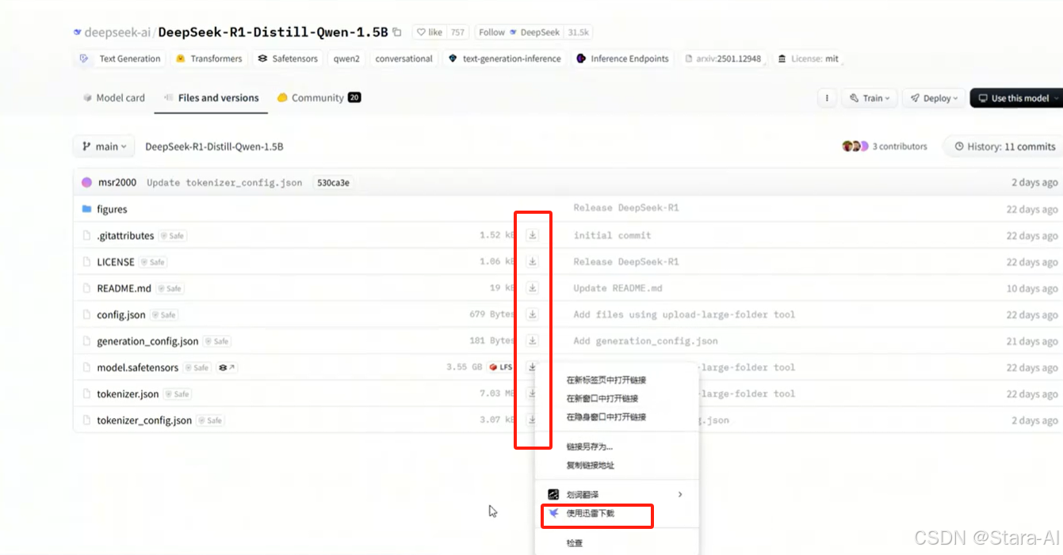Choose 使用迅雷下载 in context menu
This screenshot has height=555, width=1063.
(591, 514)
